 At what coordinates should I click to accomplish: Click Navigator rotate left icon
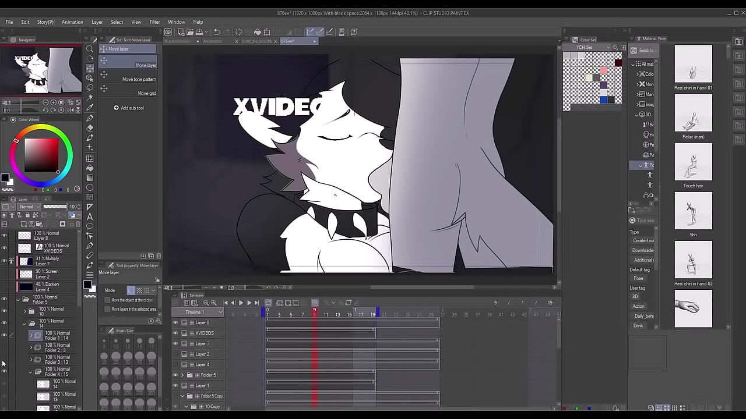(x=46, y=109)
